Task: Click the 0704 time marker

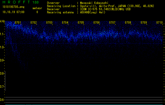Action: [x=65, y=23]
